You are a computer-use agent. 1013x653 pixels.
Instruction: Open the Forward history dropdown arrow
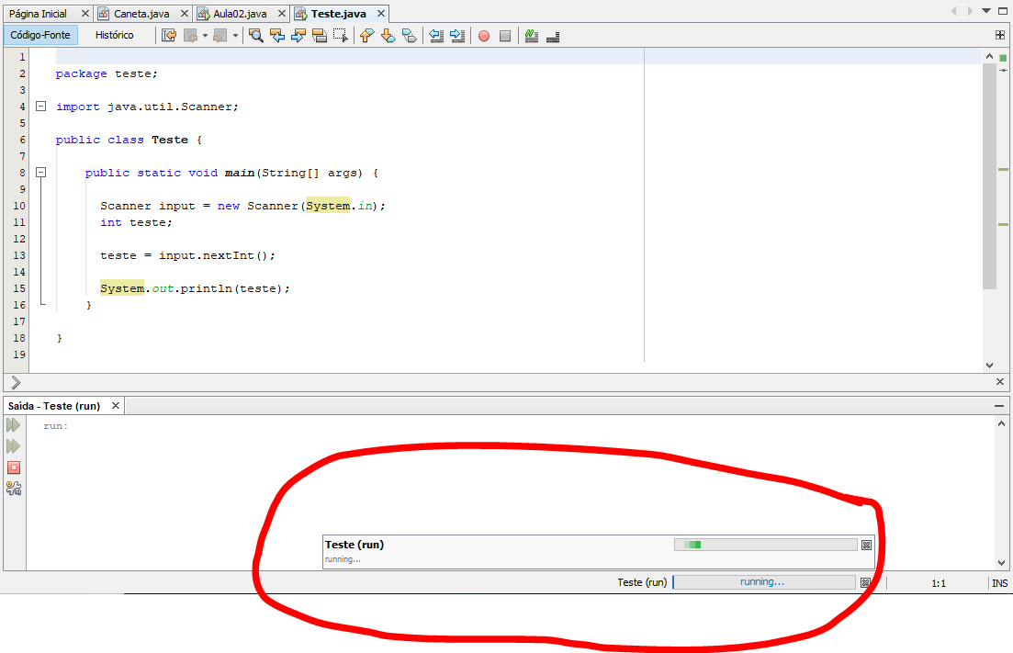coord(235,36)
